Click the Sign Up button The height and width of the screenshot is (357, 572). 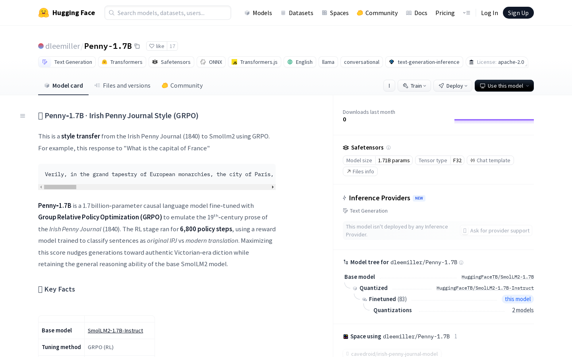point(518,13)
